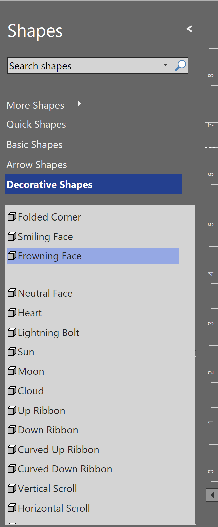This screenshot has width=218, height=527.
Task: Click the left scroll arrow button
Action: tap(212, 495)
